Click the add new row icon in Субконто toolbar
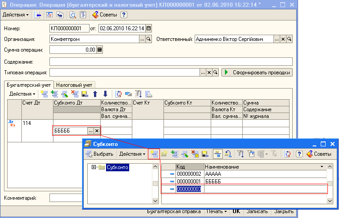Screen dimensions: 339x218 [155, 154]
